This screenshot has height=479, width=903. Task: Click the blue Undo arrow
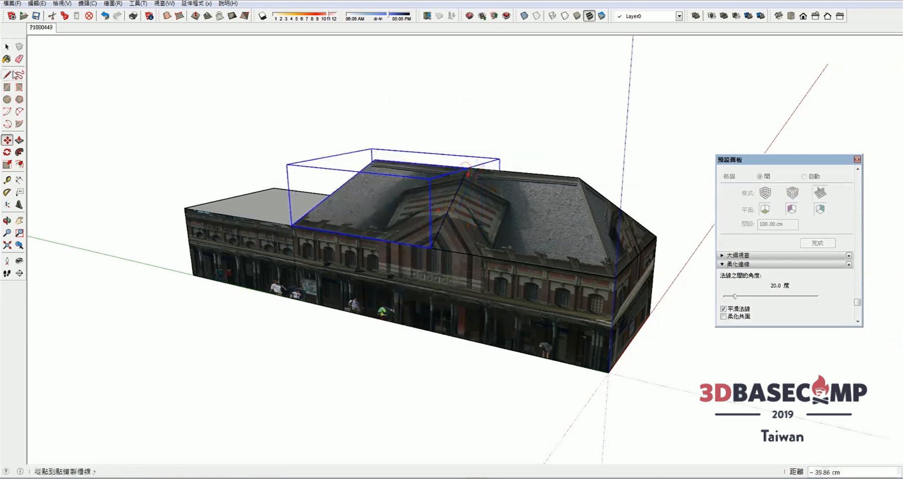click(105, 16)
